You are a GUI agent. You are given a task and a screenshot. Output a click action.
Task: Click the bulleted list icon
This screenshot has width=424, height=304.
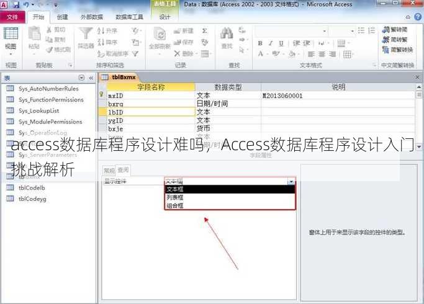click(x=361, y=30)
